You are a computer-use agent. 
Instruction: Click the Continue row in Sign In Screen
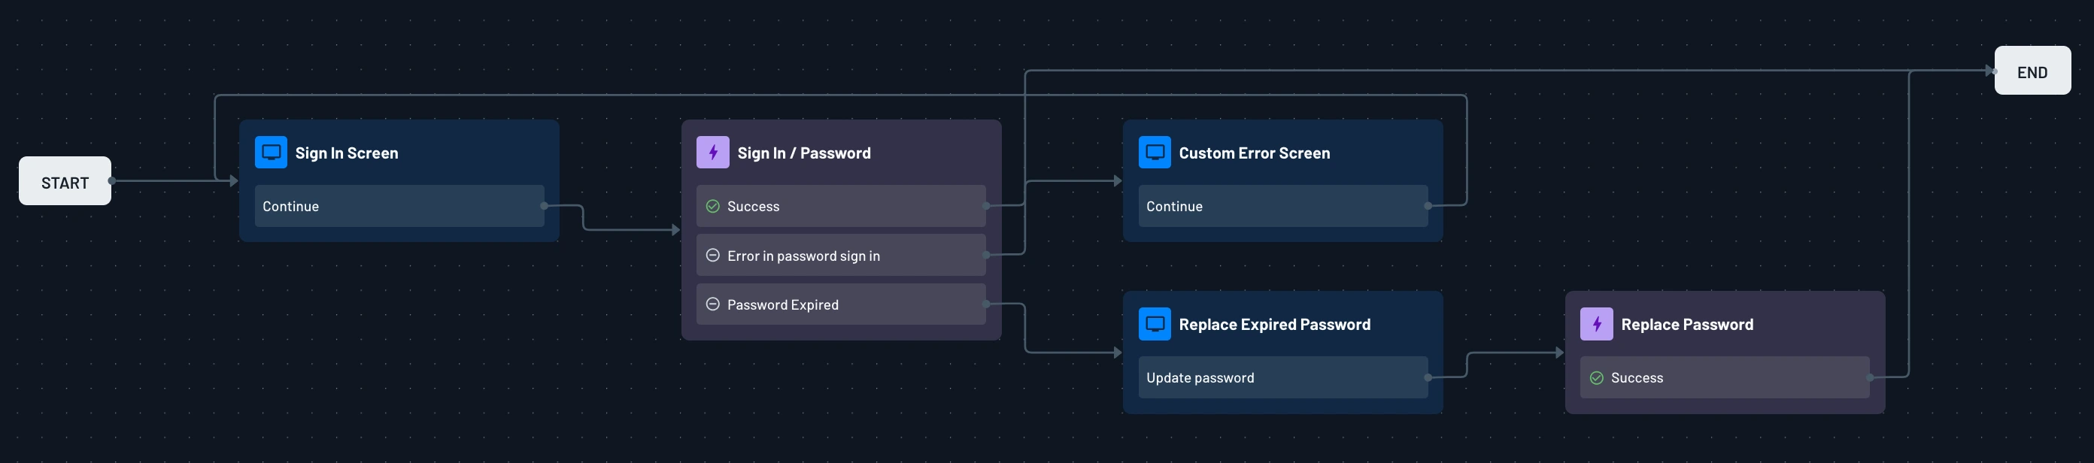point(399,206)
